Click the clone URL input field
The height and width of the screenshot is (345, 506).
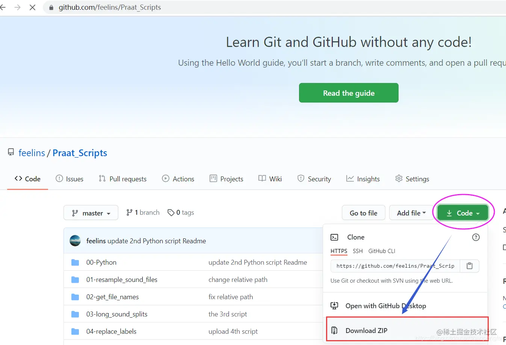(395, 266)
